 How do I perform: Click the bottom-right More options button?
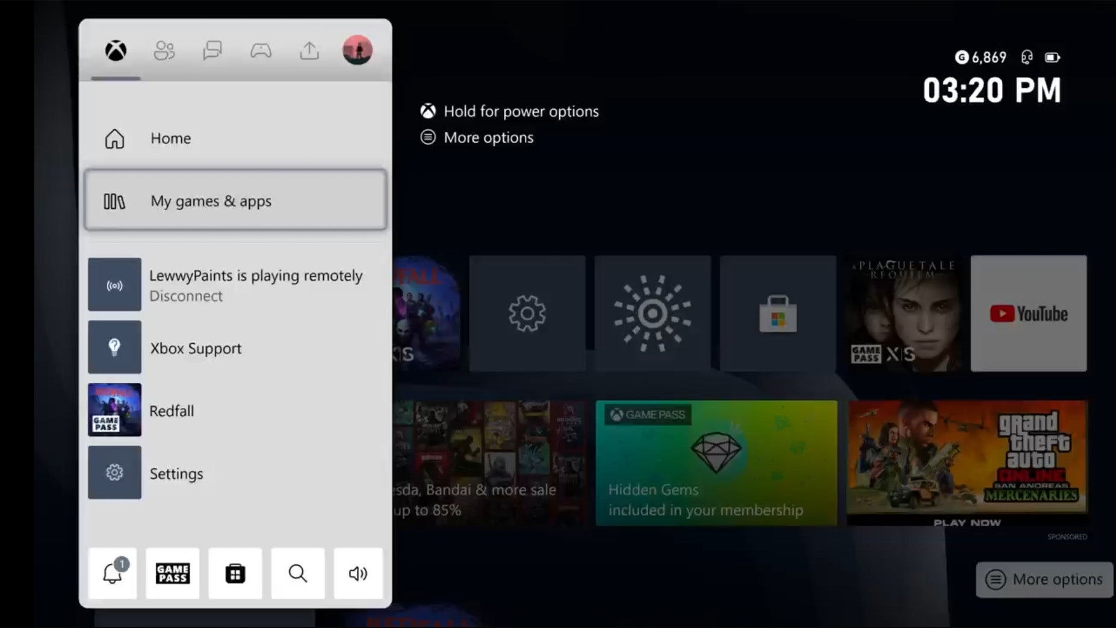point(1044,580)
